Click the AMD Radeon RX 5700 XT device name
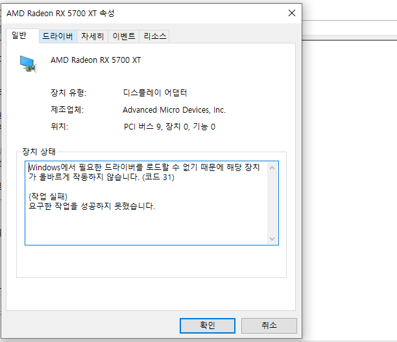Screen dimensions: 397x342 95,60
